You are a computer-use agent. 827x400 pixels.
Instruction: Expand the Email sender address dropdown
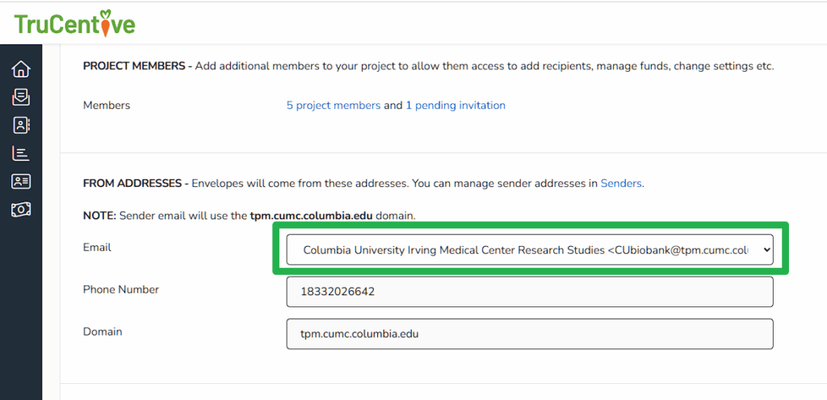529,250
